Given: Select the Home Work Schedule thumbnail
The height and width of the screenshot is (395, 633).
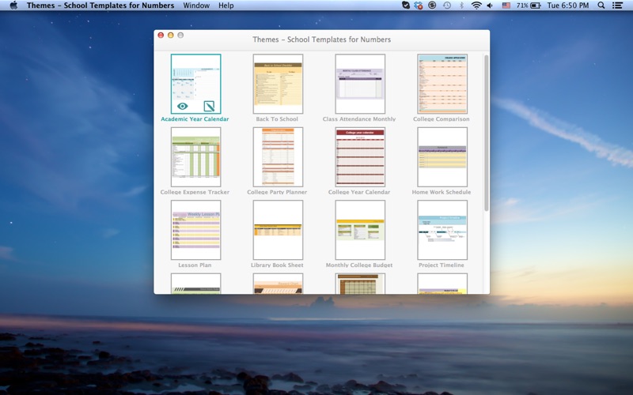Looking at the screenshot, I should (442, 156).
